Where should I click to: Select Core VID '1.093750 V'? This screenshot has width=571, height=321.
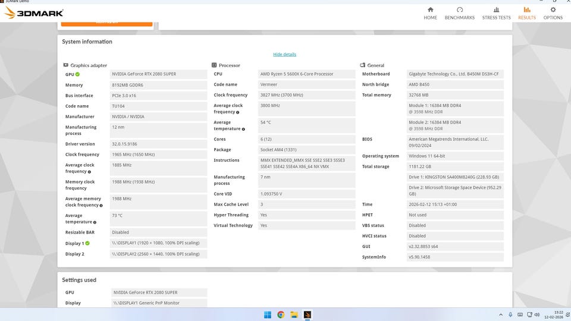[307, 194]
